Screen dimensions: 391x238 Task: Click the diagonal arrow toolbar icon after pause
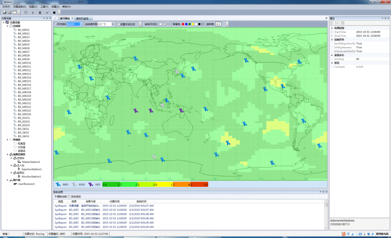47,12
